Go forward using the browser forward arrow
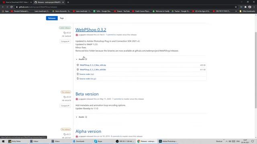257x144 pixels. pos(7,7)
